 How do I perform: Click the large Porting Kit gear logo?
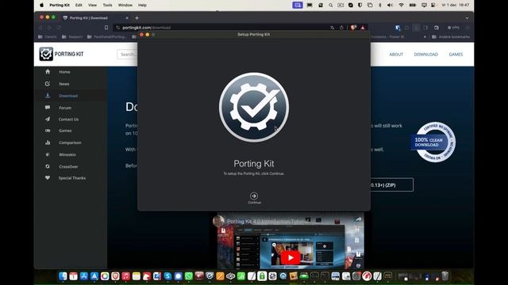pyautogui.click(x=254, y=108)
